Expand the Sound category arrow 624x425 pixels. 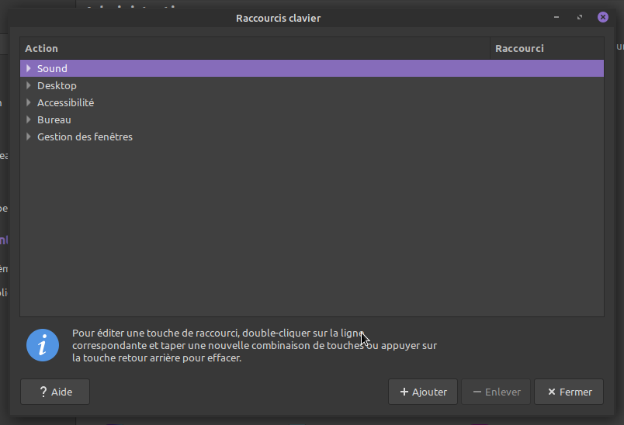[x=29, y=68]
